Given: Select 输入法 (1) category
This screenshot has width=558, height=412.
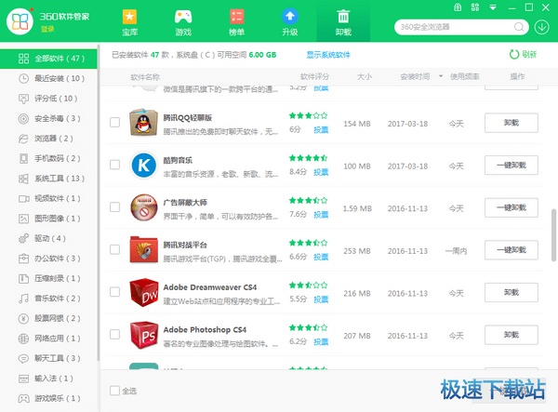Looking at the screenshot, I should pyautogui.click(x=48, y=379).
